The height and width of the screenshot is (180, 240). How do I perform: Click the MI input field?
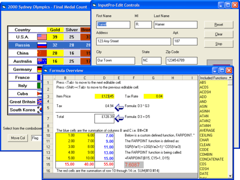[x=143, y=25]
